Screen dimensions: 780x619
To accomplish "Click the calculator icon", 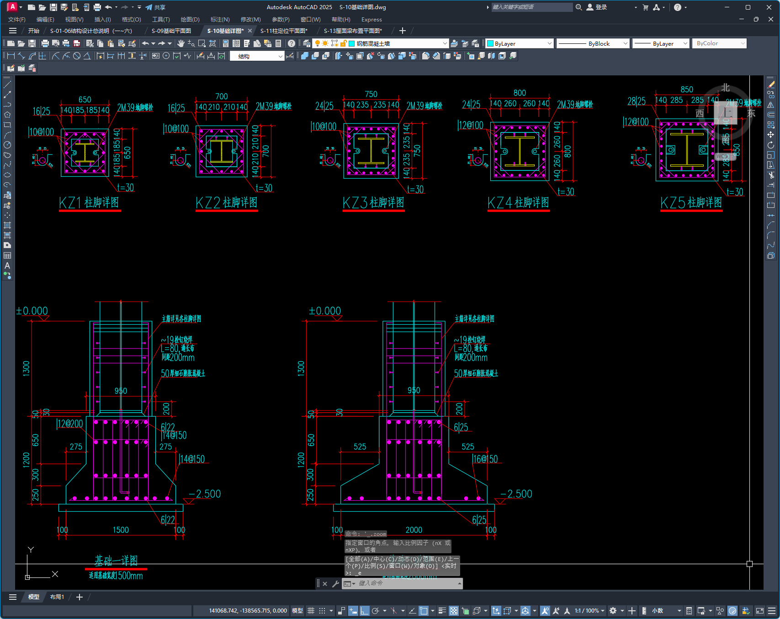I will 278,43.
